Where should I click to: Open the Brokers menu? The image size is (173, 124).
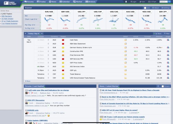pos(90,2)
